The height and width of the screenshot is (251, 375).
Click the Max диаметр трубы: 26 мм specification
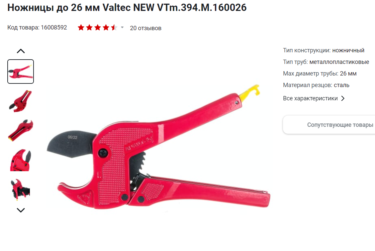pos(320,74)
